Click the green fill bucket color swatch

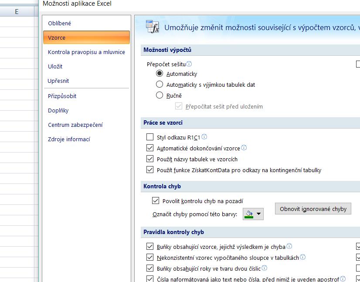click(249, 214)
